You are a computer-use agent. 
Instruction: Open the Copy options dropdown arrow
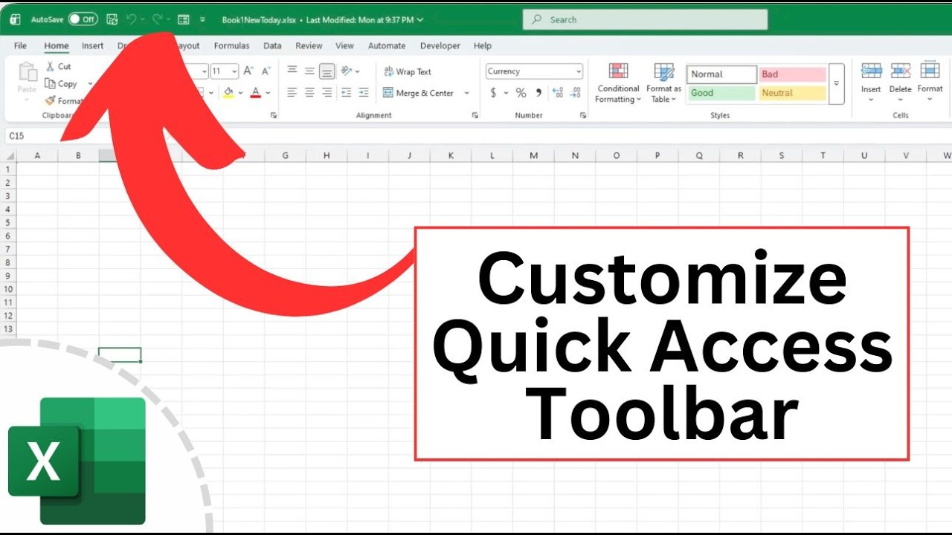(90, 84)
